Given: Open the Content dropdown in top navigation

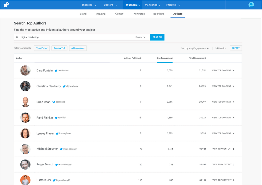Looking at the screenshot, I should (111, 5).
